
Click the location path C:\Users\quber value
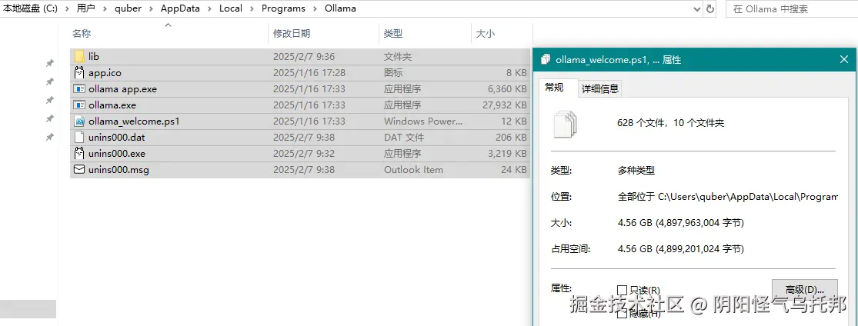click(727, 197)
